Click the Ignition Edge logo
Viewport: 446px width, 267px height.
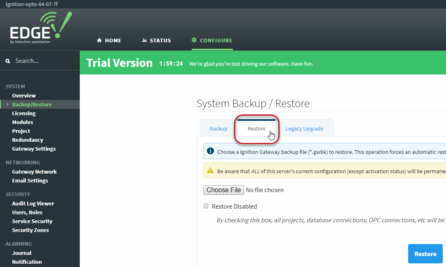[40, 27]
